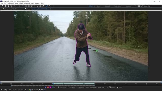The height and width of the screenshot is (91, 162).
Task: Select the Rectangle shape tool
Action: pyautogui.click(x=29, y=6)
